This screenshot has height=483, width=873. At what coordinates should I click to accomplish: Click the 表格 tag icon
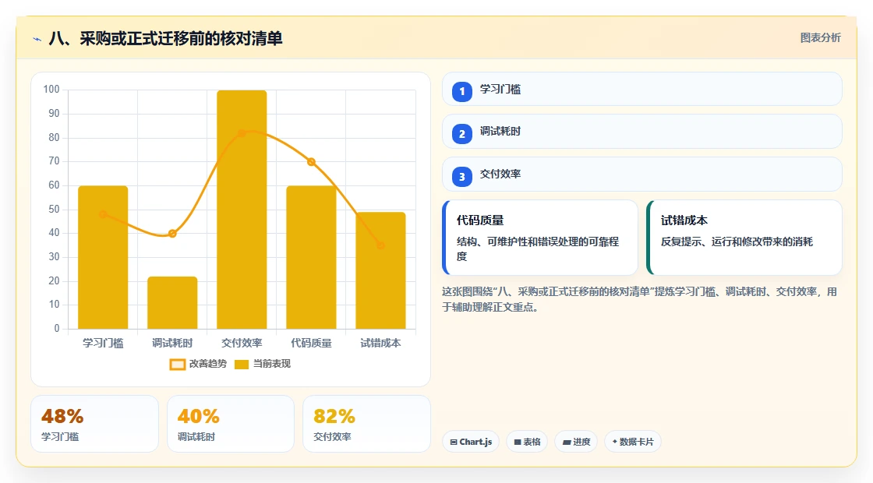[518, 442]
